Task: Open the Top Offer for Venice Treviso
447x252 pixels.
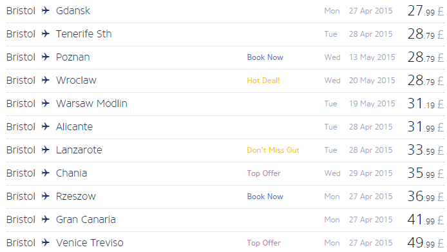Action: [x=263, y=243]
